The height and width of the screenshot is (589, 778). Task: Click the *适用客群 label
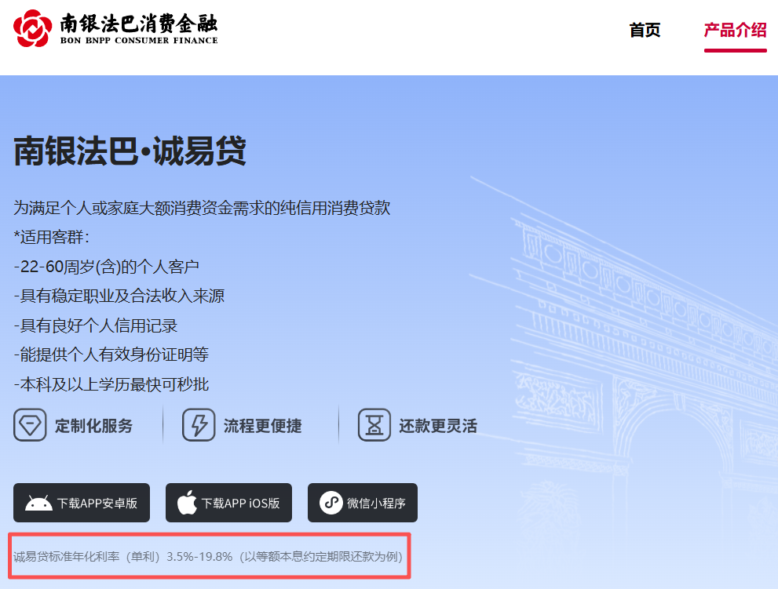[51, 237]
